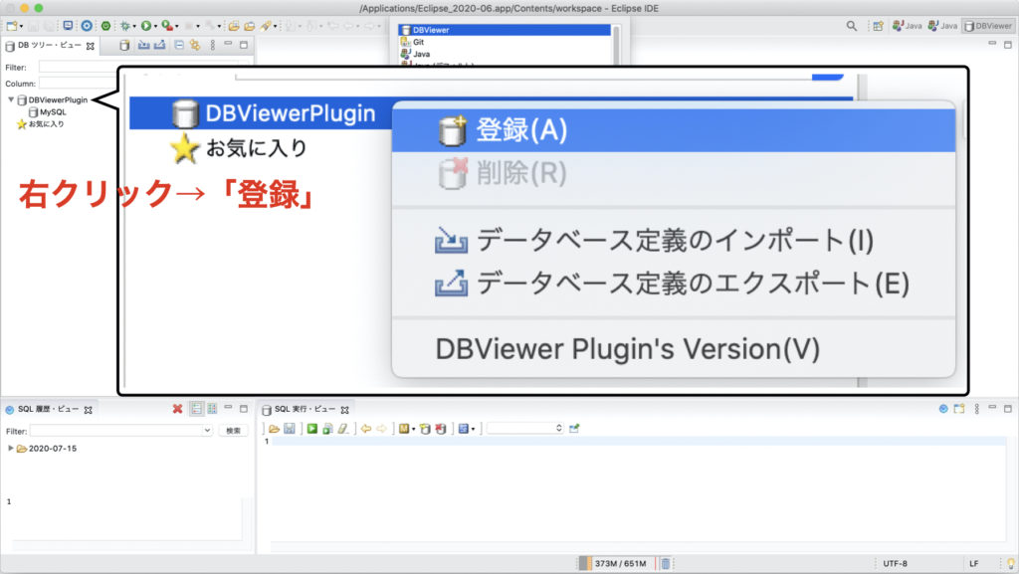Click the rollback database icon in SQL toolbar
Screen dimensions: 1019x574
pyautogui.click(x=441, y=429)
